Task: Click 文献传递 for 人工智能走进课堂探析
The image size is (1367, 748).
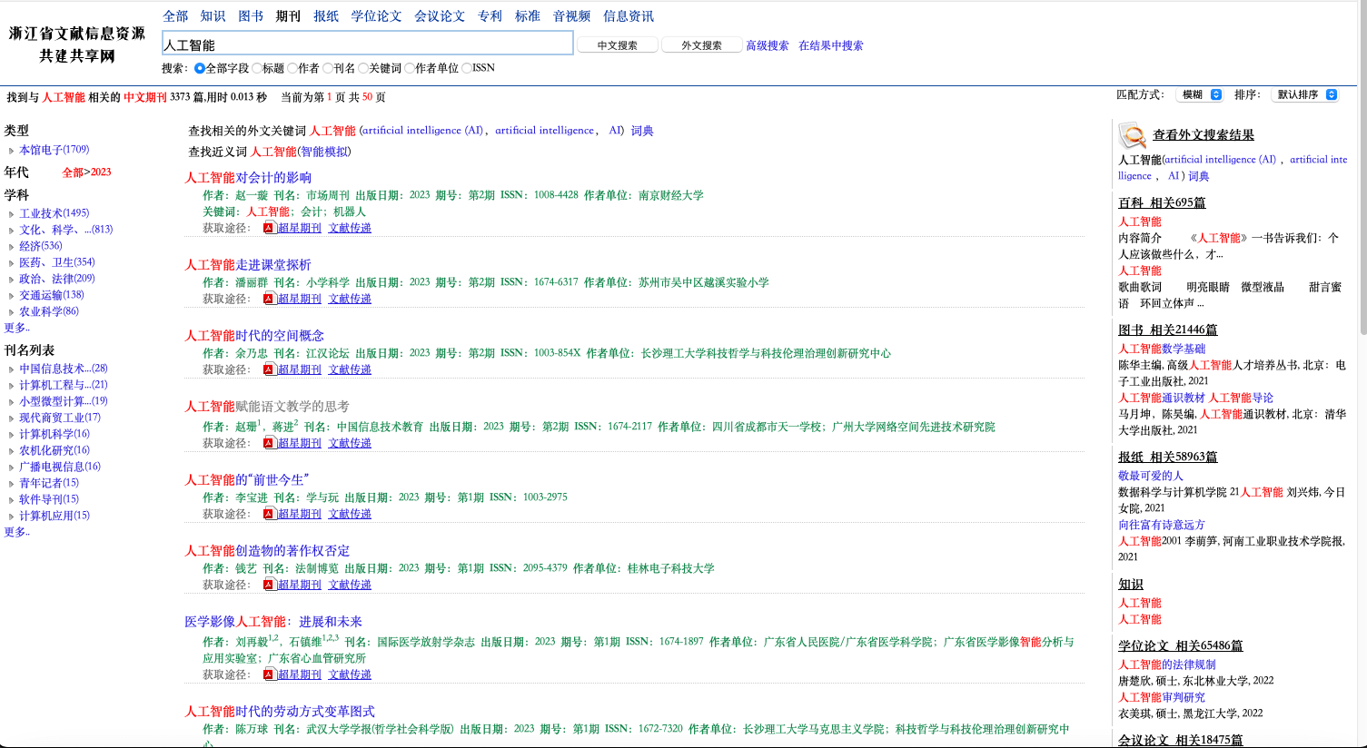Action: (x=350, y=299)
